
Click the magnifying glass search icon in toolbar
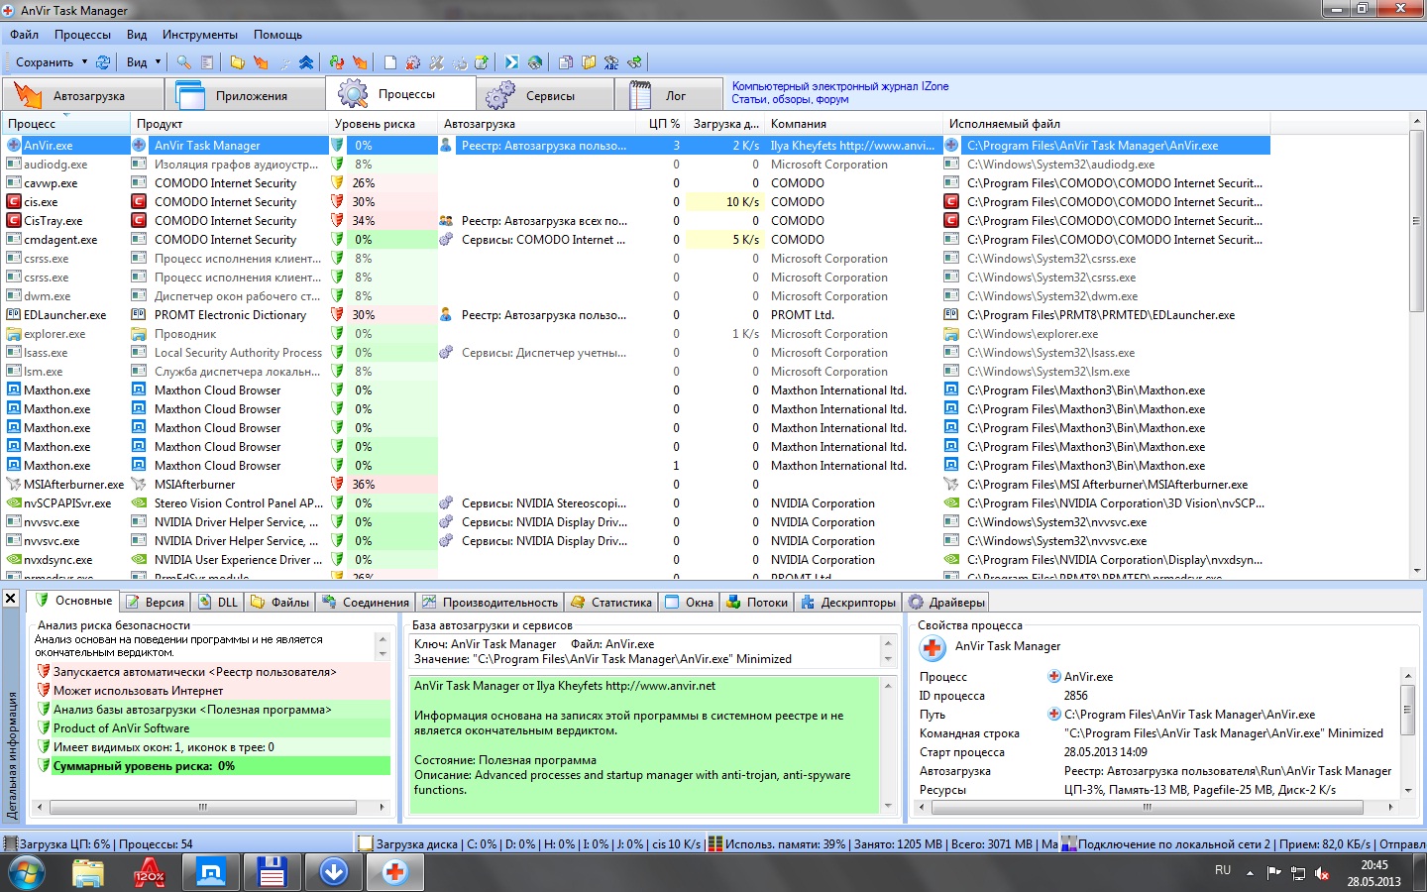tap(184, 62)
